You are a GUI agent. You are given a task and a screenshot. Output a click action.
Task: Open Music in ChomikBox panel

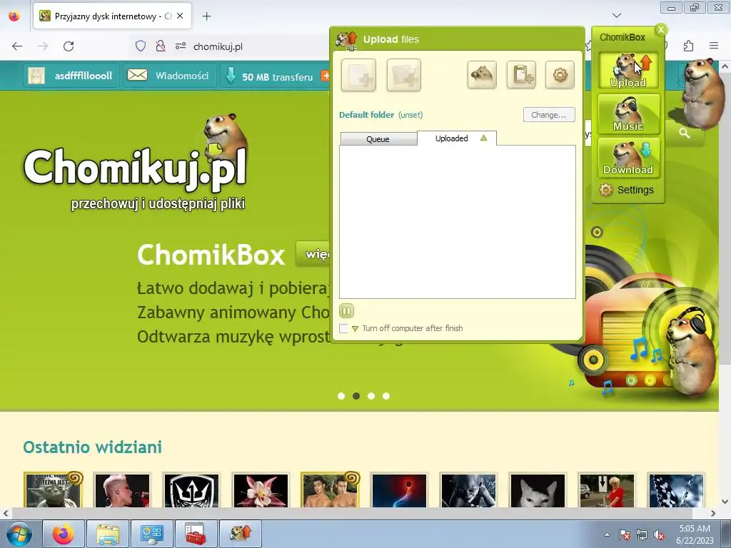628,113
